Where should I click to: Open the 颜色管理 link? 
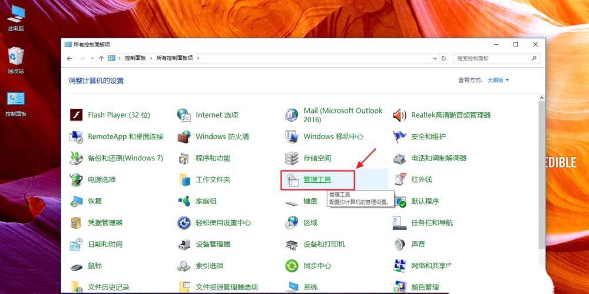pyautogui.click(x=425, y=288)
